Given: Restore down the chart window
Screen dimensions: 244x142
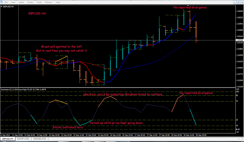Looking at the screenshot, I should pyautogui.click(x=238, y=2).
